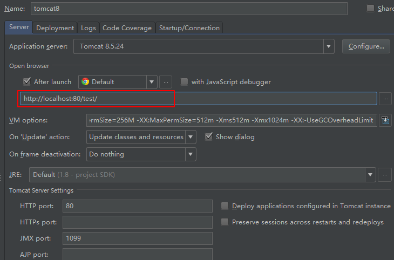
Task: Switch to the Deployment tab
Action: [x=55, y=28]
